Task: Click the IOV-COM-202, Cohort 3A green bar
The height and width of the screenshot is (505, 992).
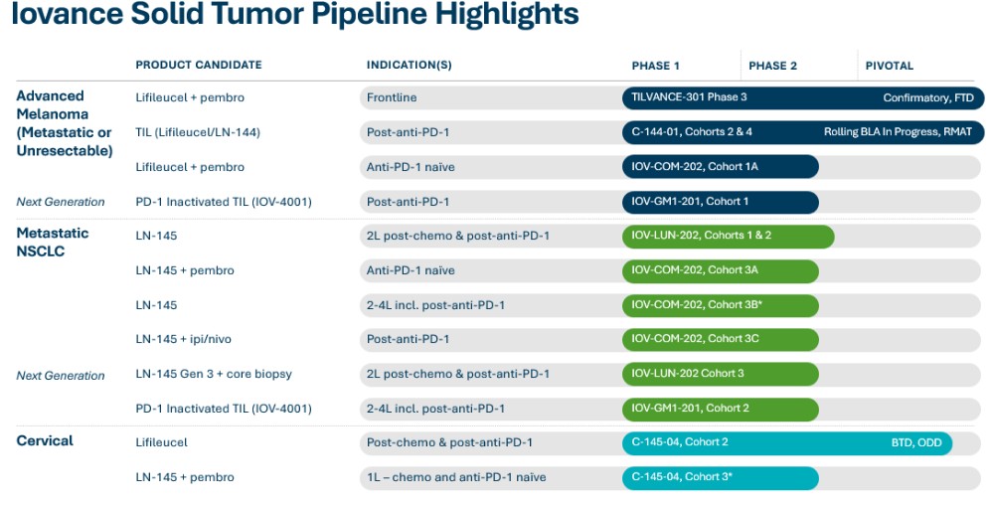Action: (x=720, y=270)
